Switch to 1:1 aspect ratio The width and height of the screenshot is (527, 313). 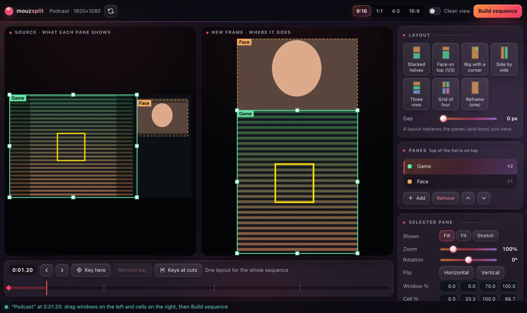point(379,11)
